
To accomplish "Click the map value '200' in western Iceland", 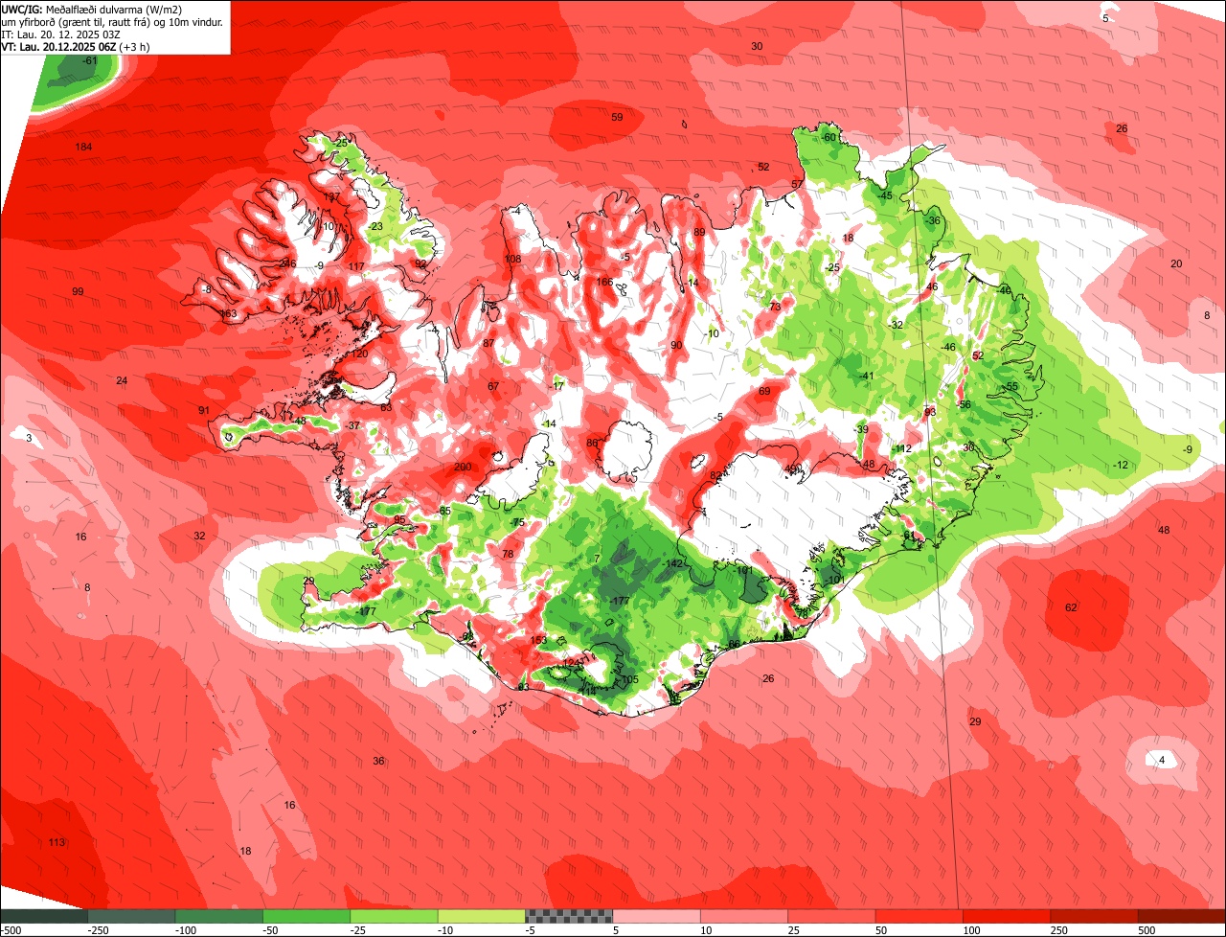I will point(463,467).
